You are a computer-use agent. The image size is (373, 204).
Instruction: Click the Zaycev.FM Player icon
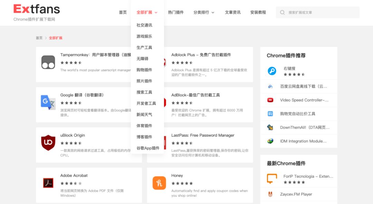coord(270,194)
